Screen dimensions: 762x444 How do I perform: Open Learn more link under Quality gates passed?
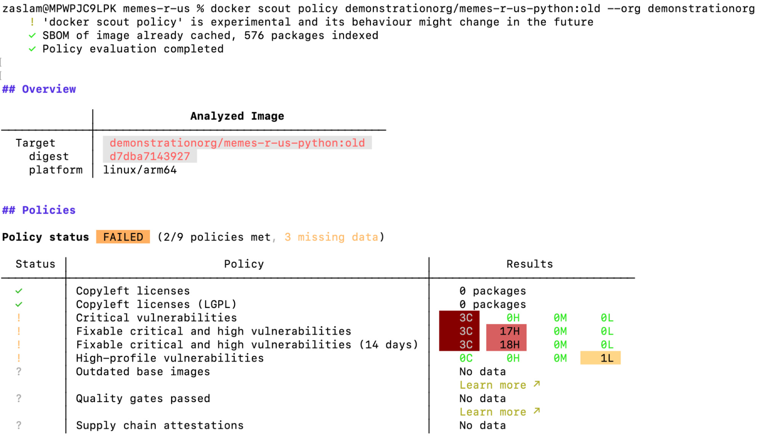492,412
